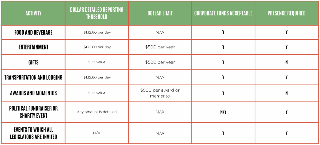This screenshot has height=145, width=320.
Task: Click the Presence Required column header
Action: coord(286,13)
